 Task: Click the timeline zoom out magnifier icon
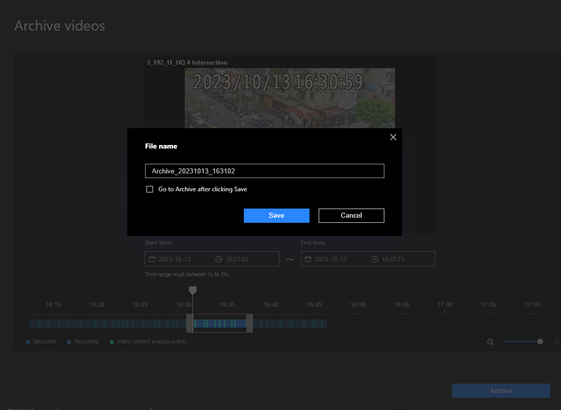(x=491, y=342)
